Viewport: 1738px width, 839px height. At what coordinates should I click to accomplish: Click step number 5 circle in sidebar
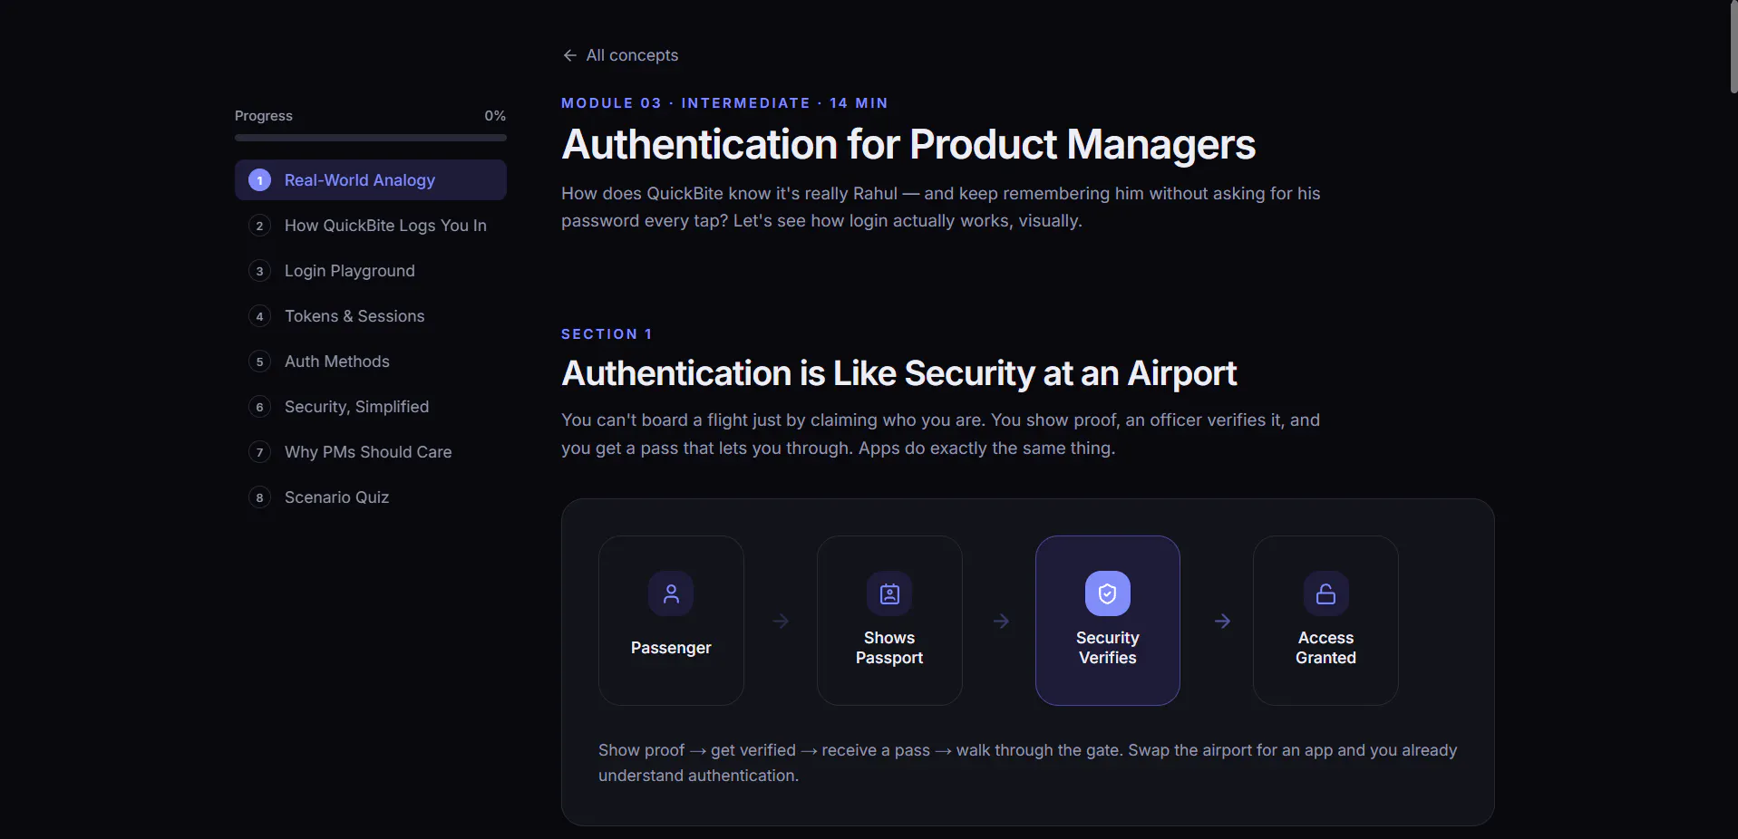tap(259, 362)
